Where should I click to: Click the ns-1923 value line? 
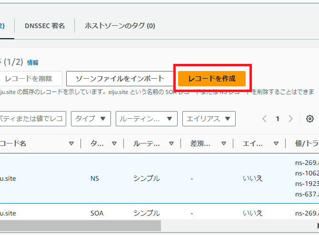(x=307, y=184)
